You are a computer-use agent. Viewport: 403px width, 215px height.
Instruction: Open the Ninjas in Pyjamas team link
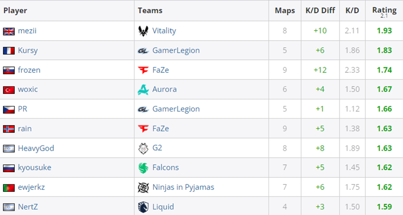click(183, 187)
